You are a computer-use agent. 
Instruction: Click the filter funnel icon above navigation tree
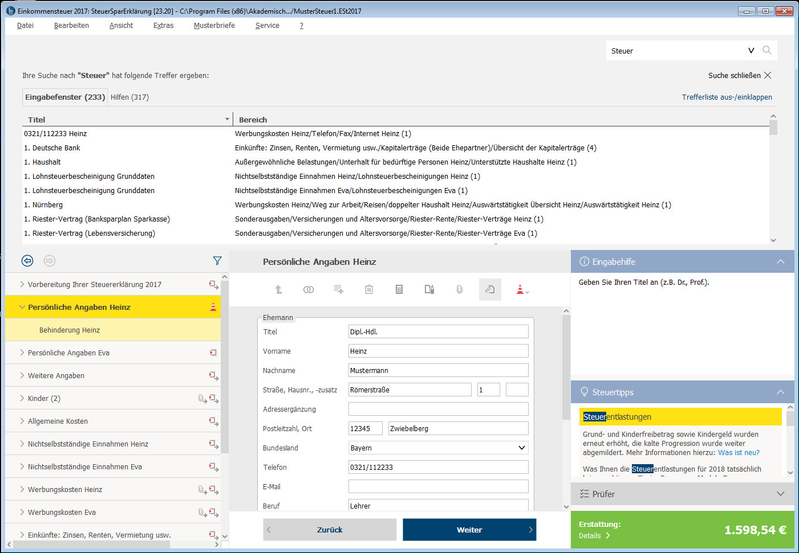coord(217,261)
